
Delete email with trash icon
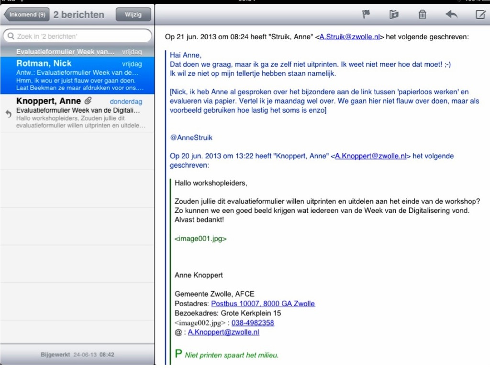pos(422,14)
